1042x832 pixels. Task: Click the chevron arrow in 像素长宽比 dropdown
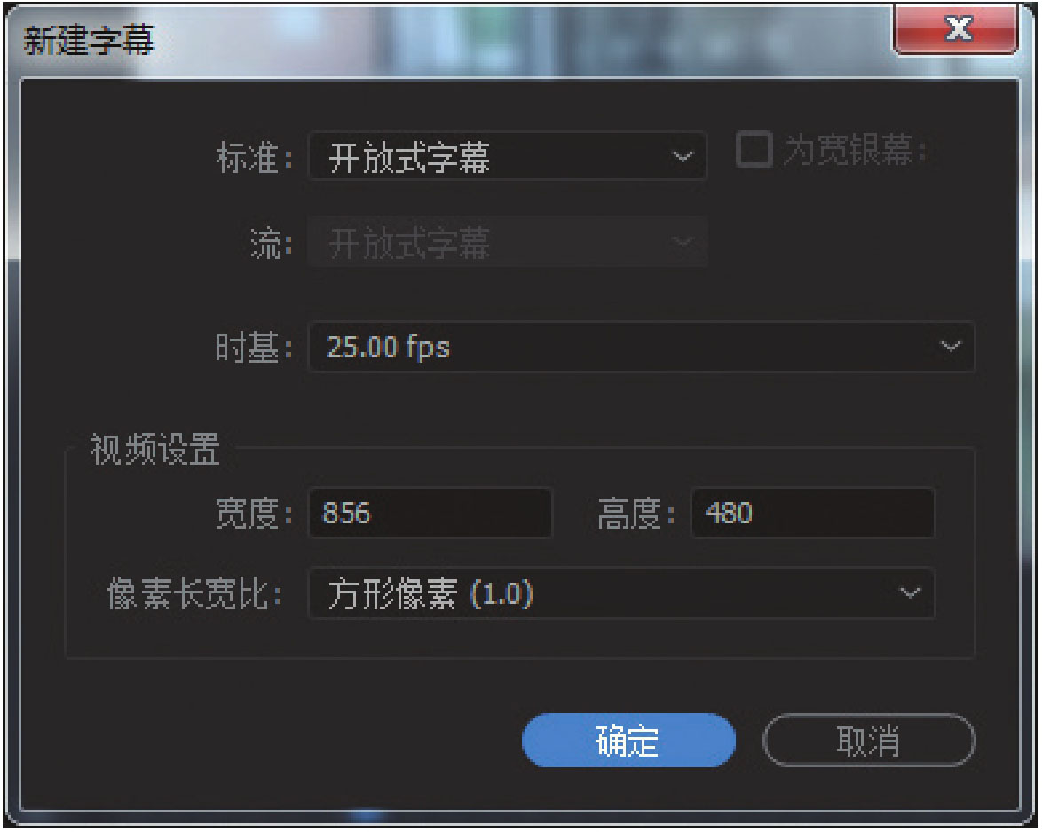click(909, 593)
